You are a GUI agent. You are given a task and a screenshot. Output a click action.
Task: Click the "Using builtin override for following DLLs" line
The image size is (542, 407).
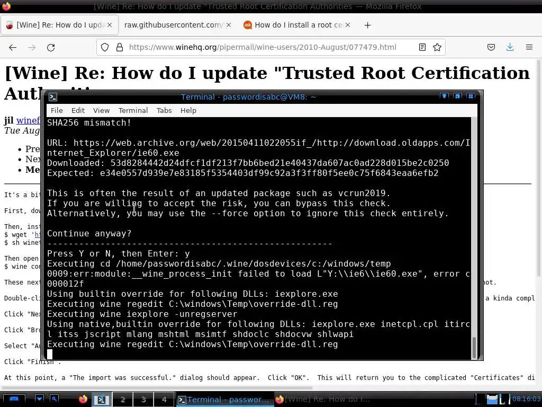click(193, 294)
